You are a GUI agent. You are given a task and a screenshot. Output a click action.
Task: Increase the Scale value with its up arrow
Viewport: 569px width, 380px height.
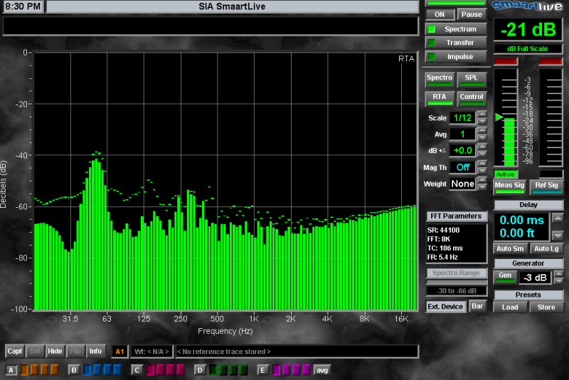click(x=482, y=114)
